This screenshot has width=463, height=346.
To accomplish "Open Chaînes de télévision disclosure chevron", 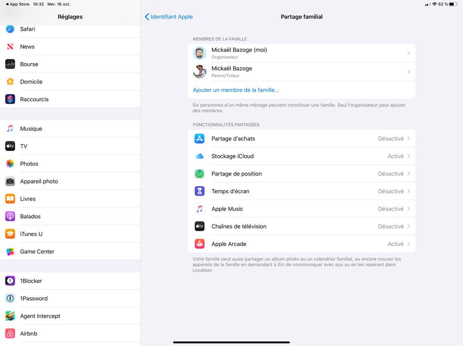I will 409,226.
